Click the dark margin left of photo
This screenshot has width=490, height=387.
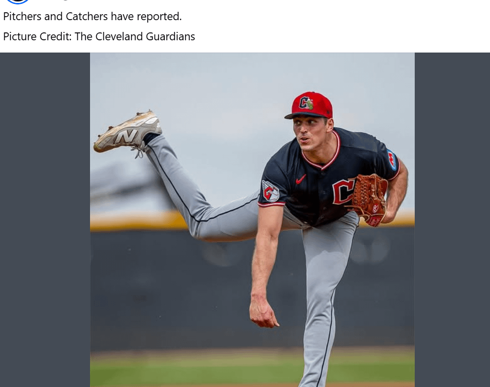click(45, 220)
